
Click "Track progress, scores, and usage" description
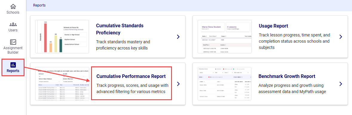[133, 89]
